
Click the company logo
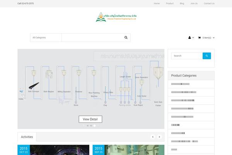point(116,17)
